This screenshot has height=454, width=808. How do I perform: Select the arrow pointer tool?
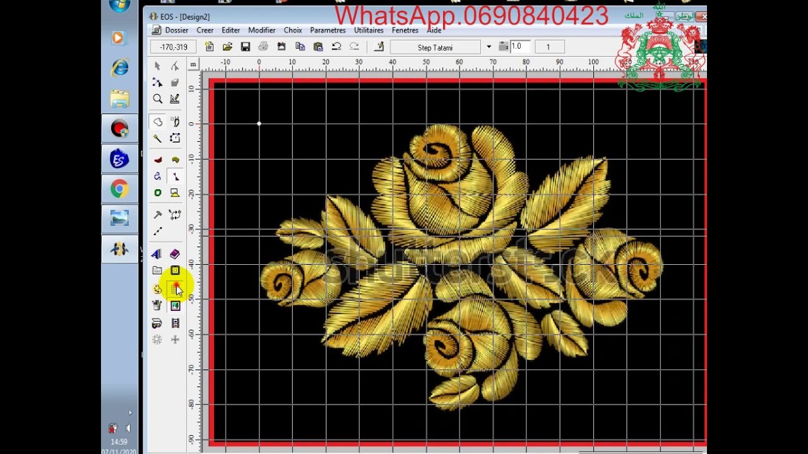pos(157,66)
